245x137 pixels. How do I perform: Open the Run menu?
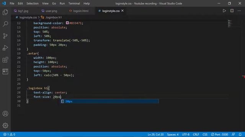[62, 3]
